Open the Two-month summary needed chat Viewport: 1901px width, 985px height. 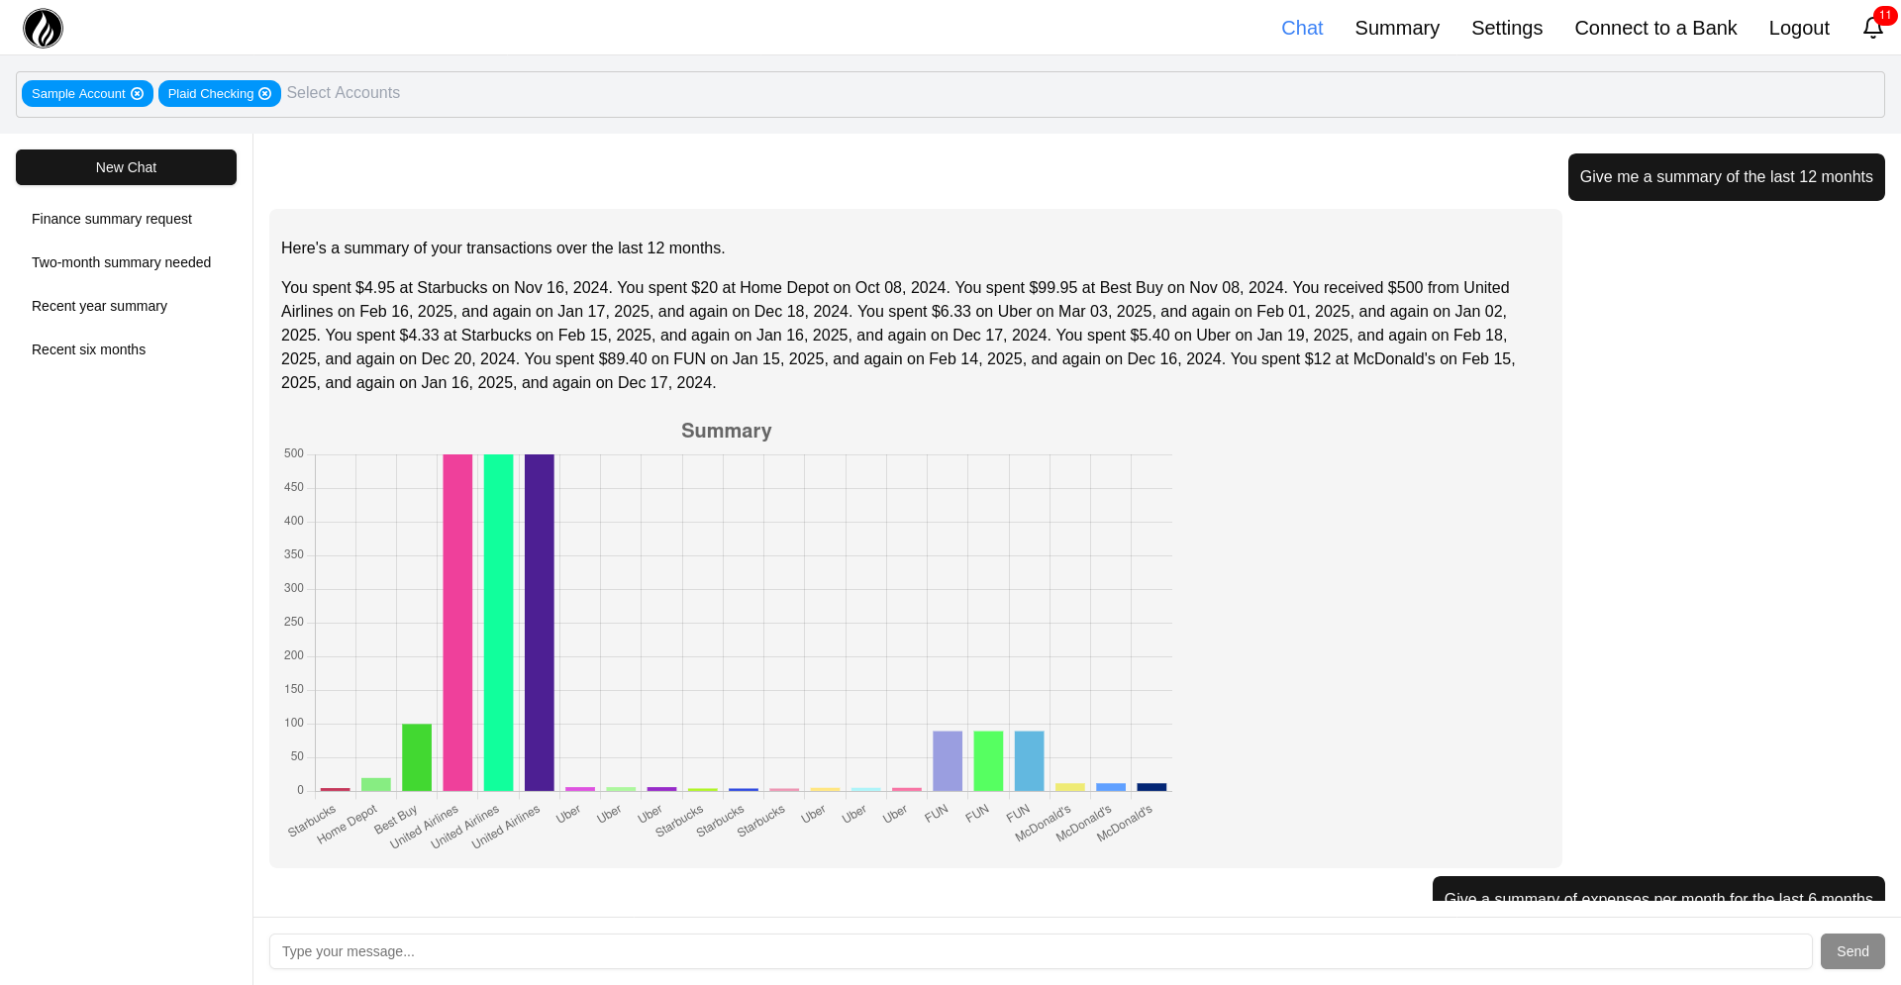point(121,262)
